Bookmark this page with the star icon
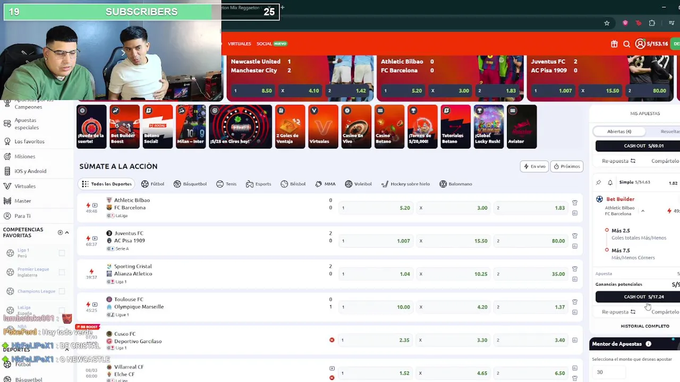680x382 pixels. 607,23
